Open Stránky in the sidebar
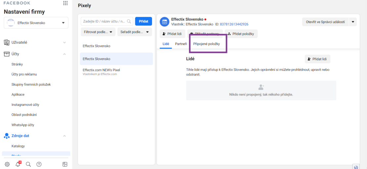 17,64
